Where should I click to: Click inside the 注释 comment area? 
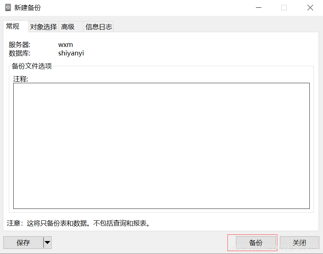[x=161, y=146]
